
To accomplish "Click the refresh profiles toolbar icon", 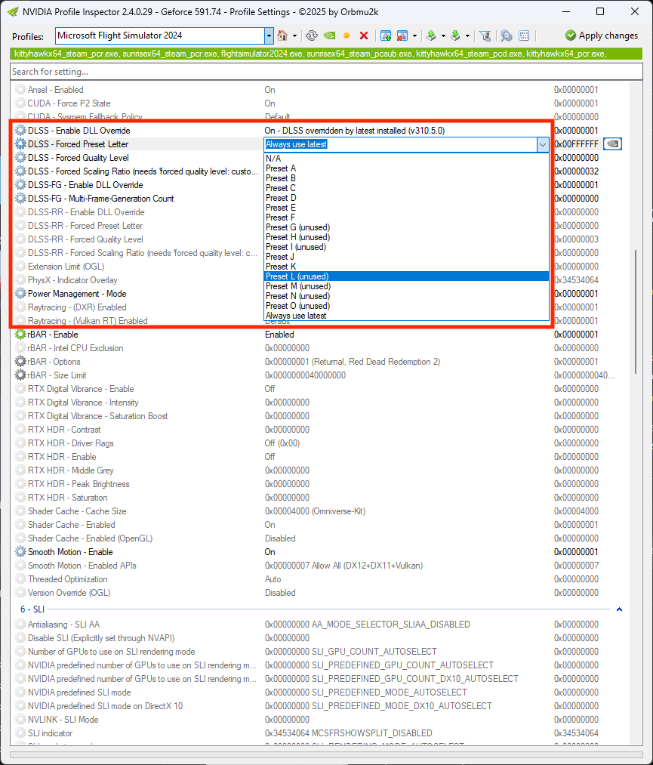I will 311,35.
